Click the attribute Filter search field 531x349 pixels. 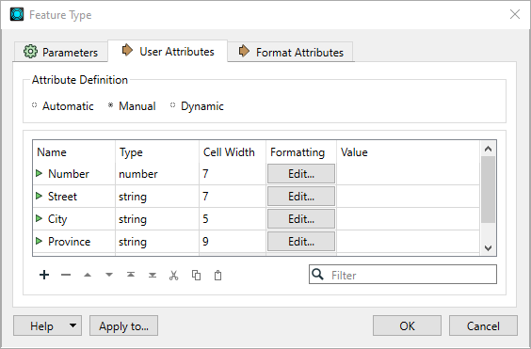(x=403, y=274)
